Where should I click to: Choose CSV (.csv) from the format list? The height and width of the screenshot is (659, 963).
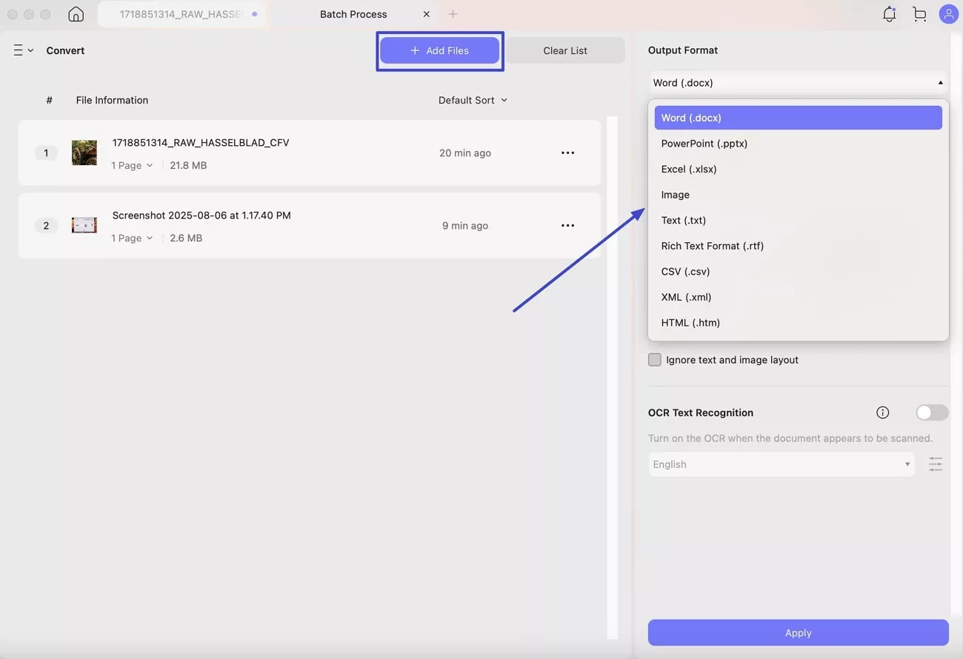685,271
